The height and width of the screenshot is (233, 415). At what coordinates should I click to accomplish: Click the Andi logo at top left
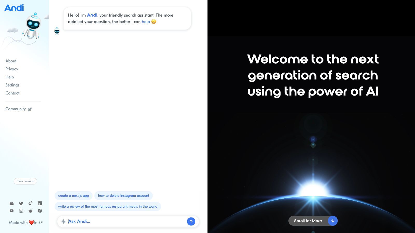click(x=14, y=8)
